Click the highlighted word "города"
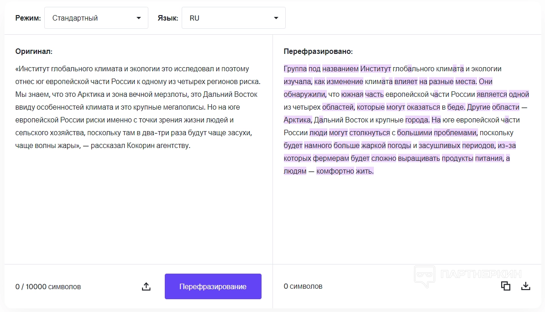Screen dimensions: 545x312 (x=417, y=120)
